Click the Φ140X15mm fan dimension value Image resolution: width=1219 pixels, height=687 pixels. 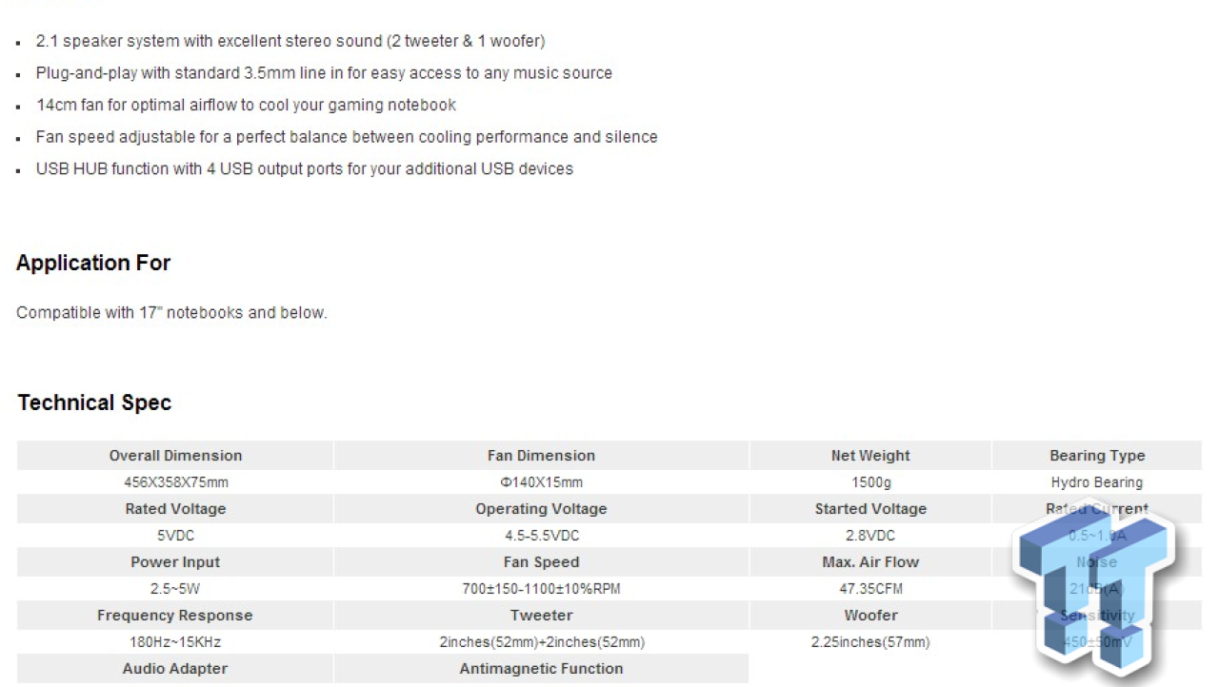click(x=541, y=482)
